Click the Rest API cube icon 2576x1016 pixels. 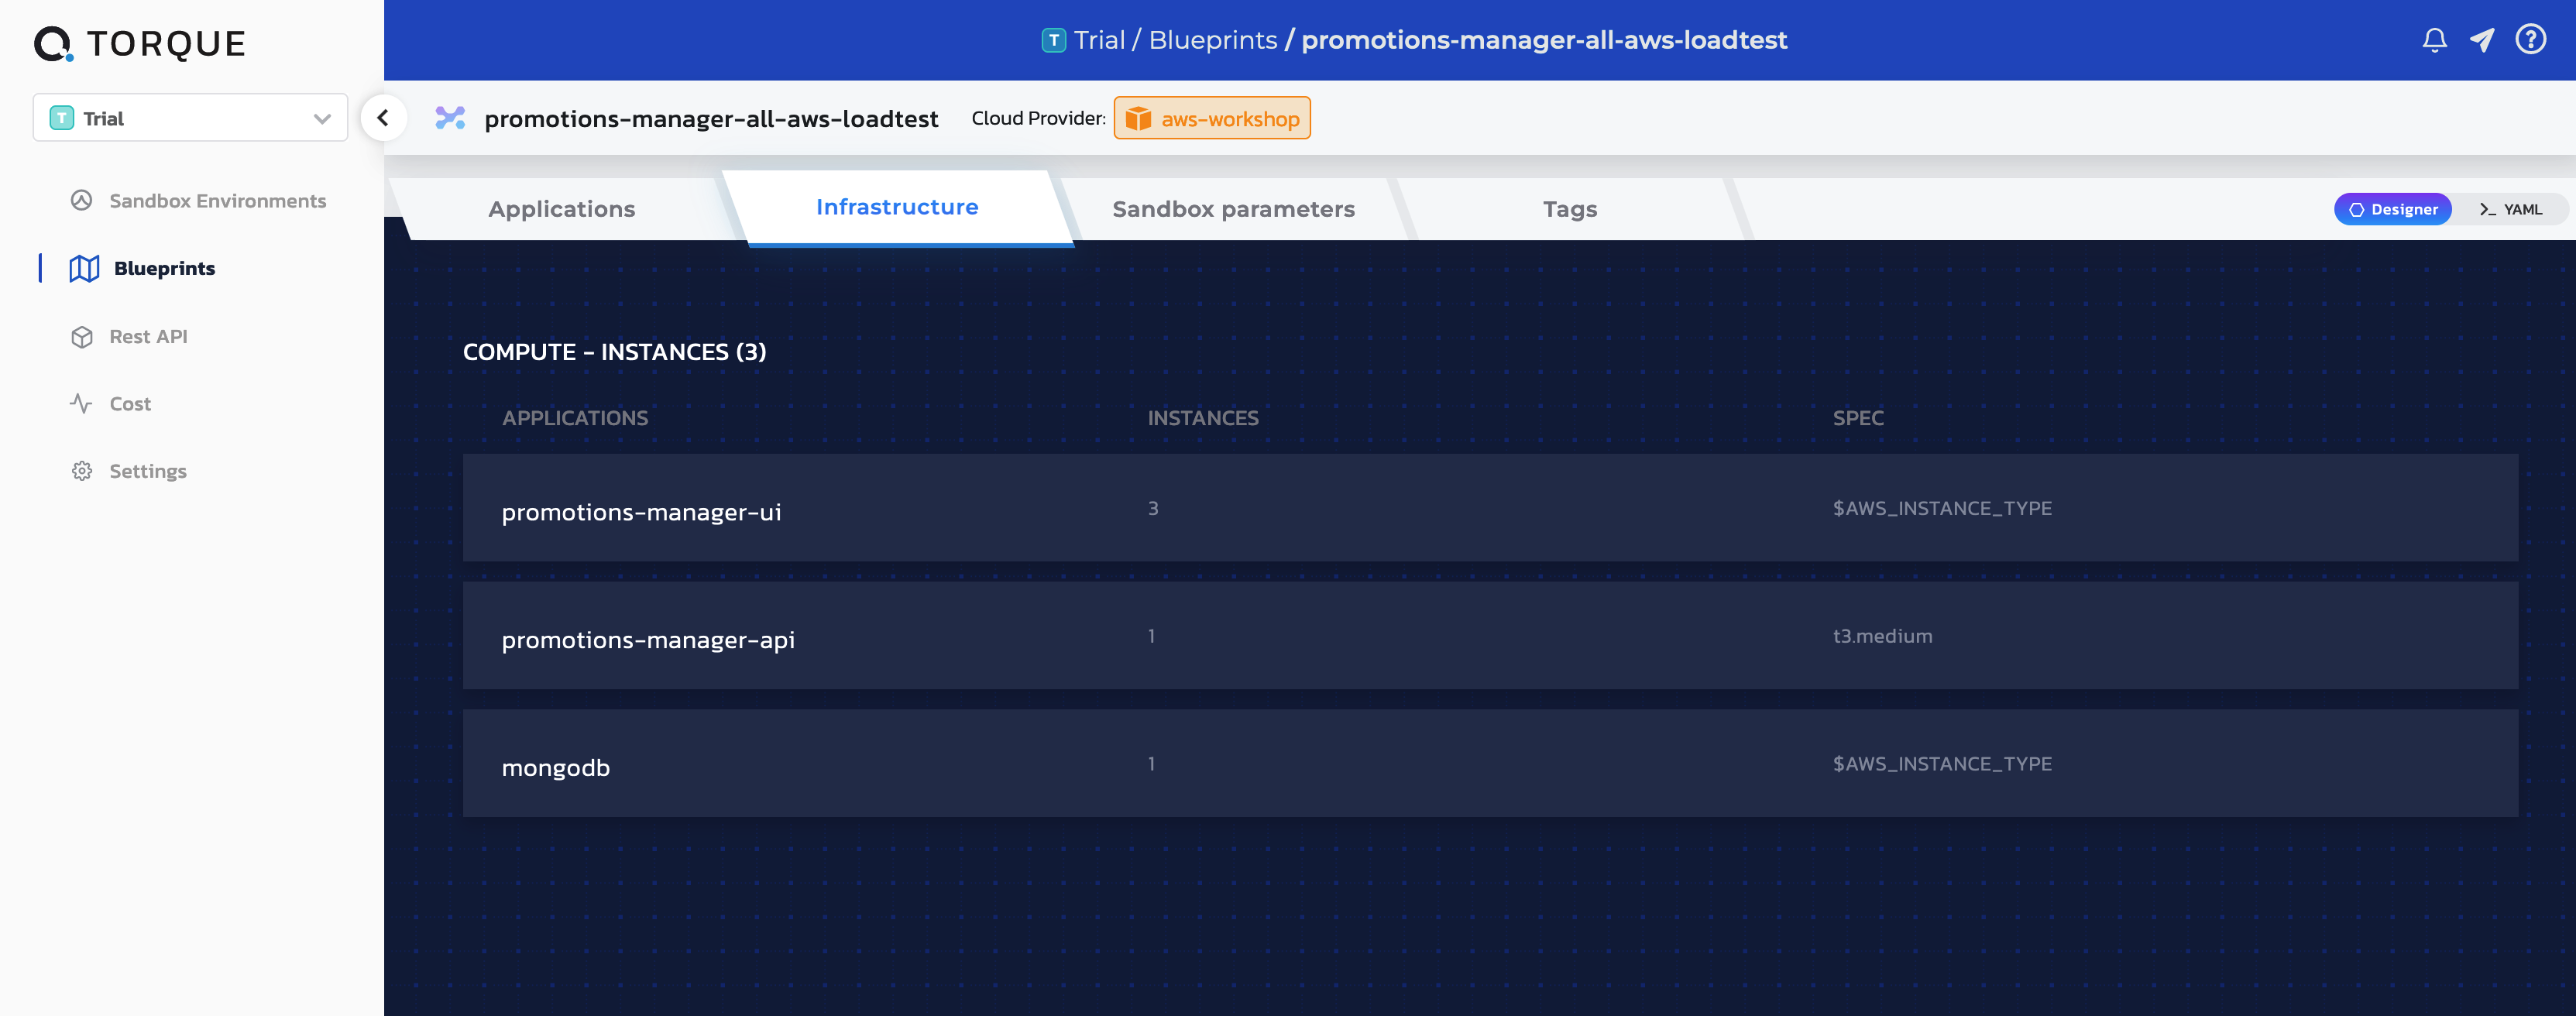[x=82, y=337]
